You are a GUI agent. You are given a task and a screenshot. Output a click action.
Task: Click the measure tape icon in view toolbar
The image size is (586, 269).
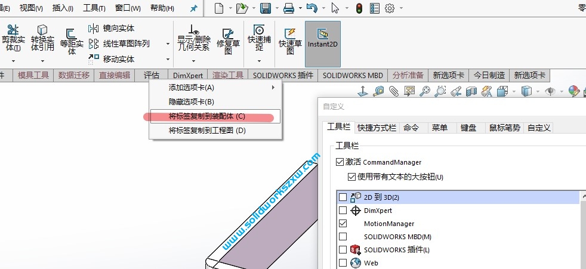click(x=378, y=91)
